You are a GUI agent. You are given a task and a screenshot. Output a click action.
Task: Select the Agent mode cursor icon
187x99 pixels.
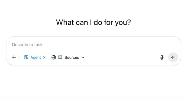coord(26,58)
